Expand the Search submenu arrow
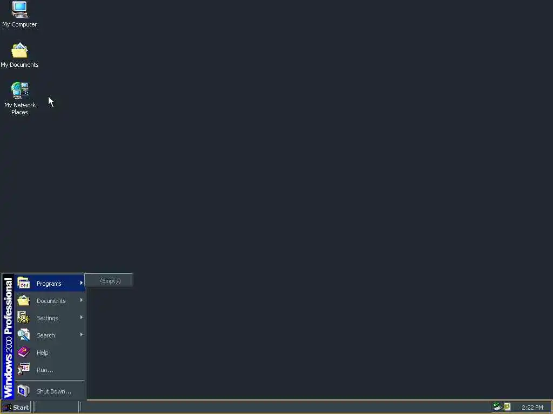 point(82,334)
